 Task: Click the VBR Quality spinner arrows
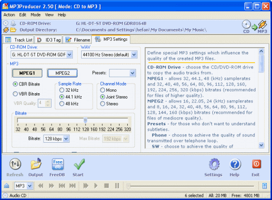48,103
